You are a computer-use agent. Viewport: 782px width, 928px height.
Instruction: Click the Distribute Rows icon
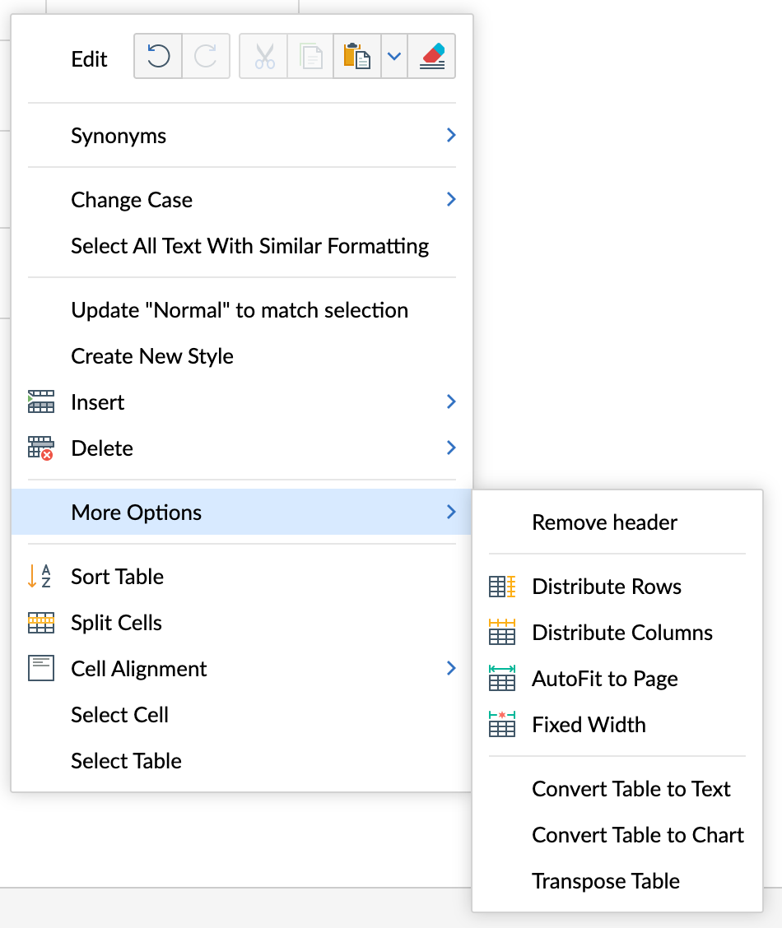[502, 587]
